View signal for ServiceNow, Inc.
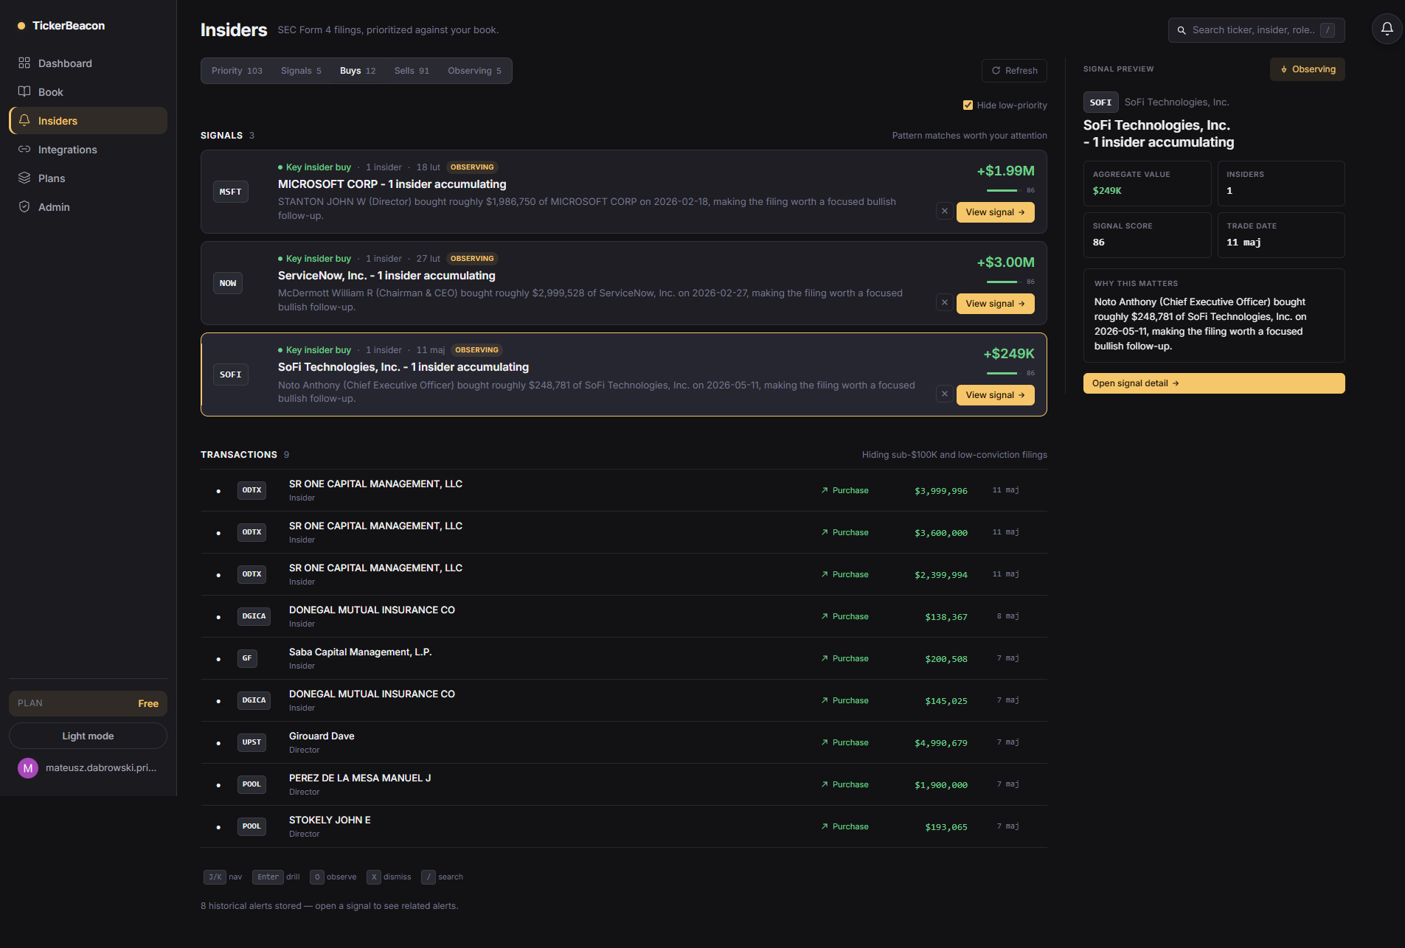Image resolution: width=1405 pixels, height=948 pixels. [x=995, y=304]
